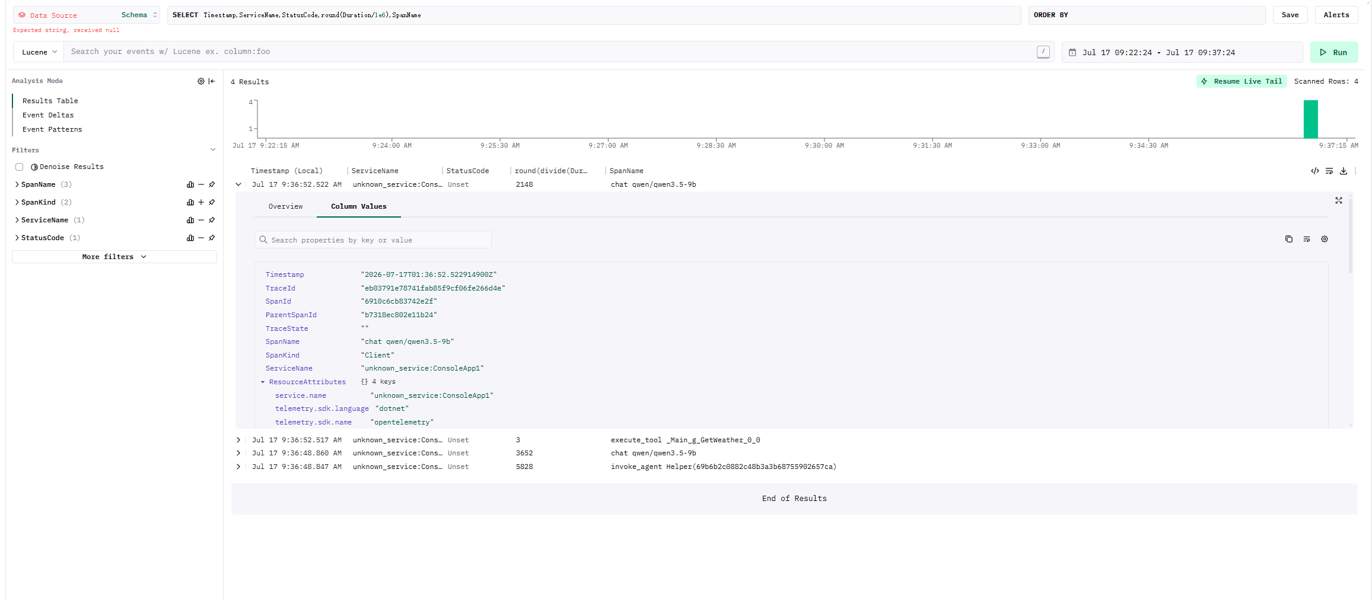Expand the StatusCode filter group
1372x600 pixels.
[17, 238]
